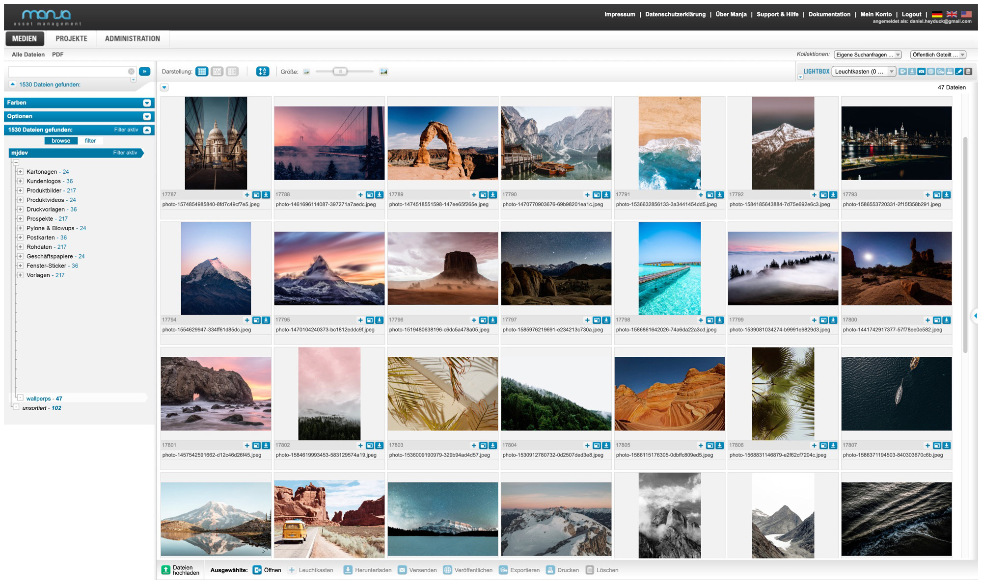
Task: Toggle the filter mode in sidebar
Action: click(90, 141)
